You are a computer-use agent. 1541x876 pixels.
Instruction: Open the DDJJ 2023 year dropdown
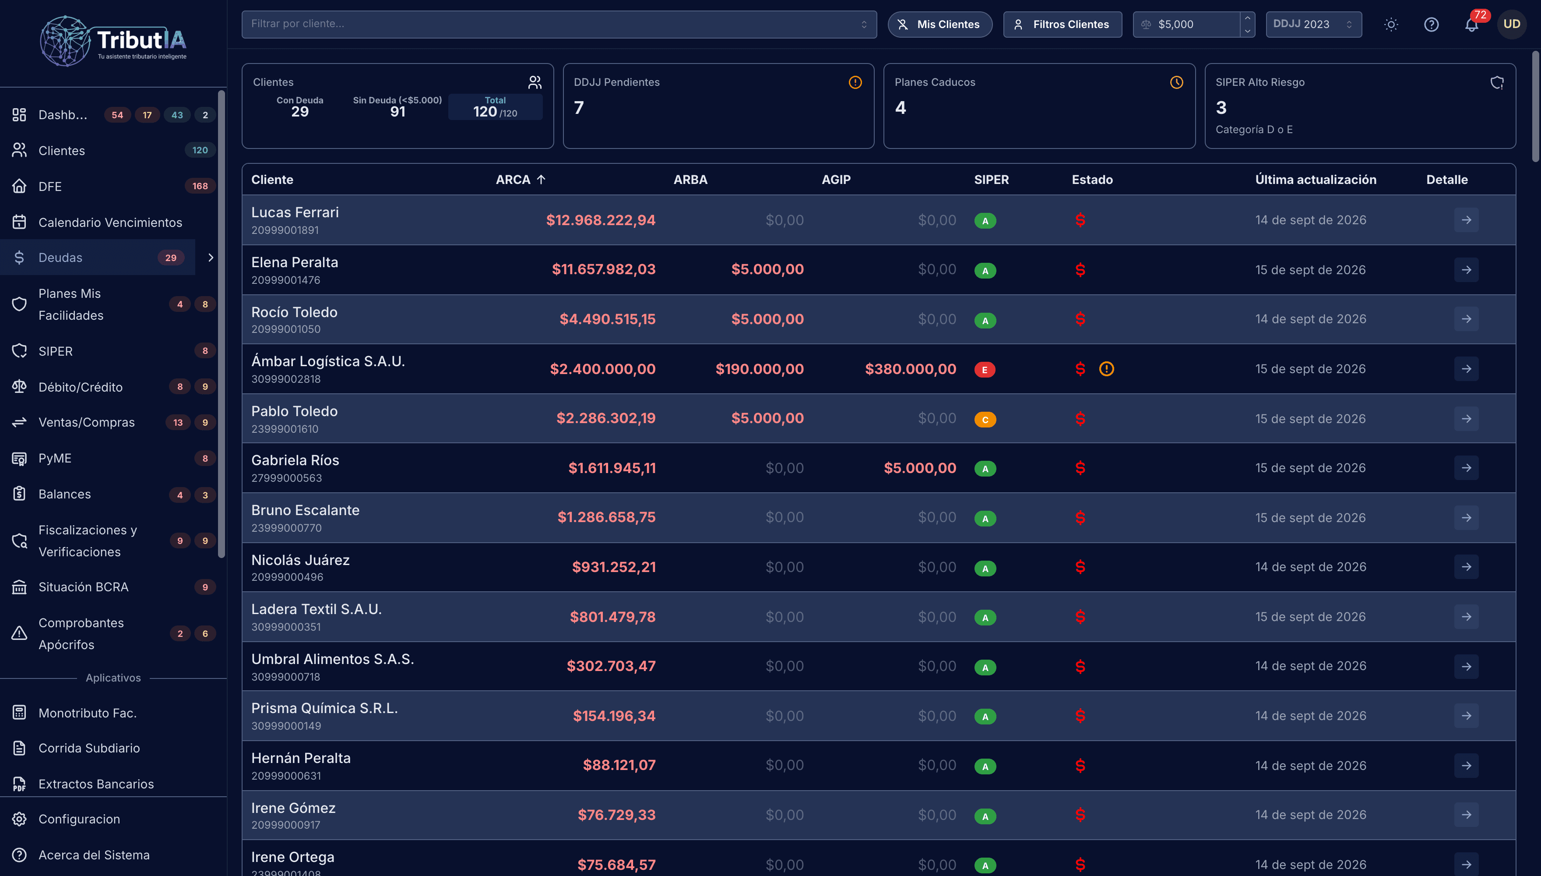pos(1314,25)
